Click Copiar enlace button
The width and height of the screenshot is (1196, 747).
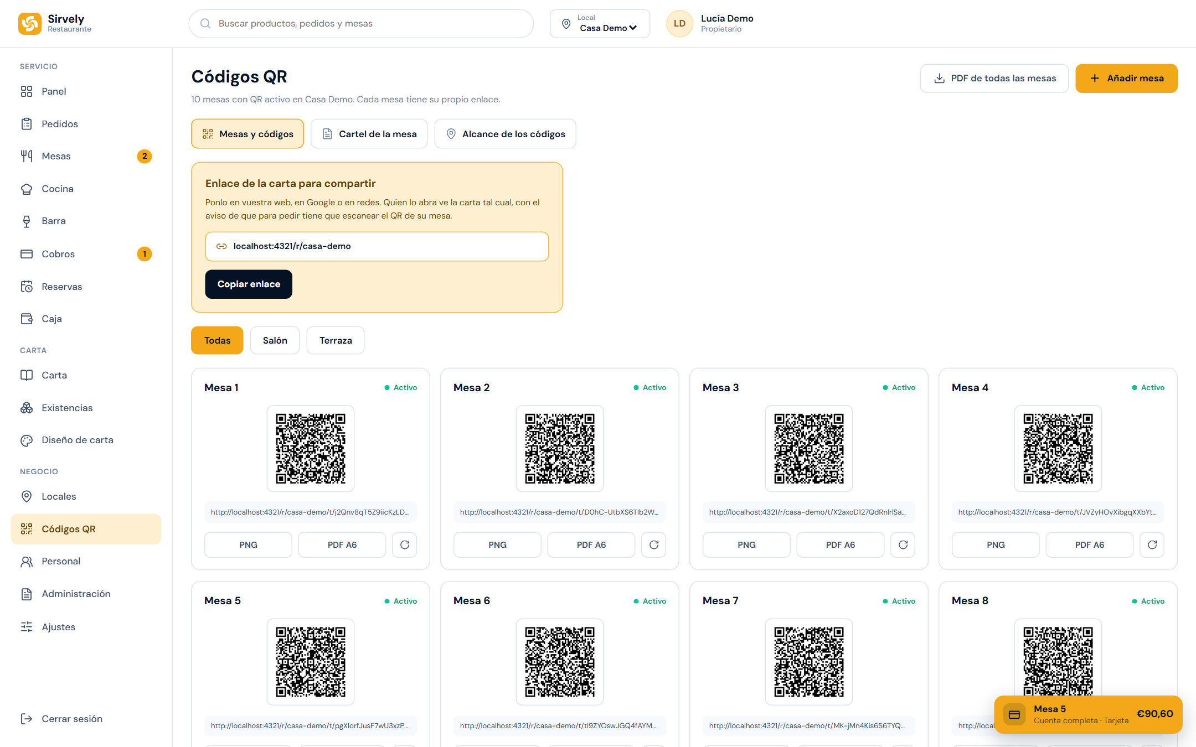249,284
